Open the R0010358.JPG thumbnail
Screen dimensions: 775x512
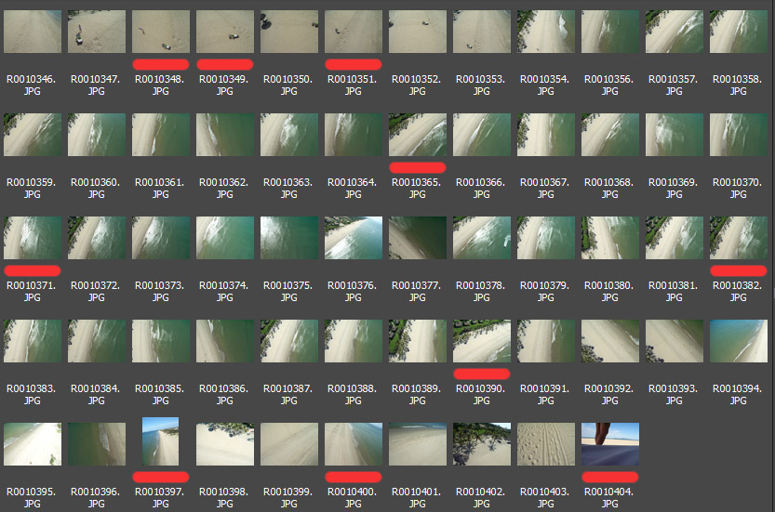[739, 32]
